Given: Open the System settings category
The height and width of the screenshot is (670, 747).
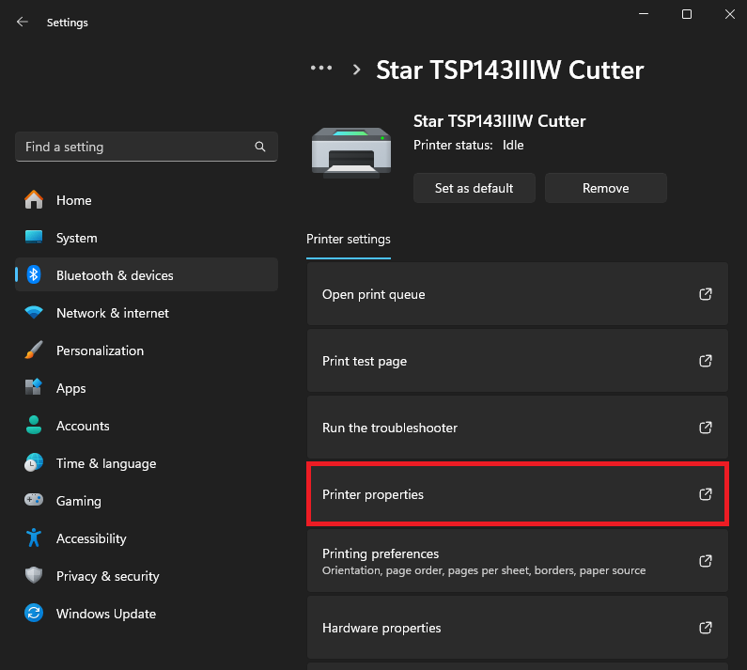Looking at the screenshot, I should point(147,238).
